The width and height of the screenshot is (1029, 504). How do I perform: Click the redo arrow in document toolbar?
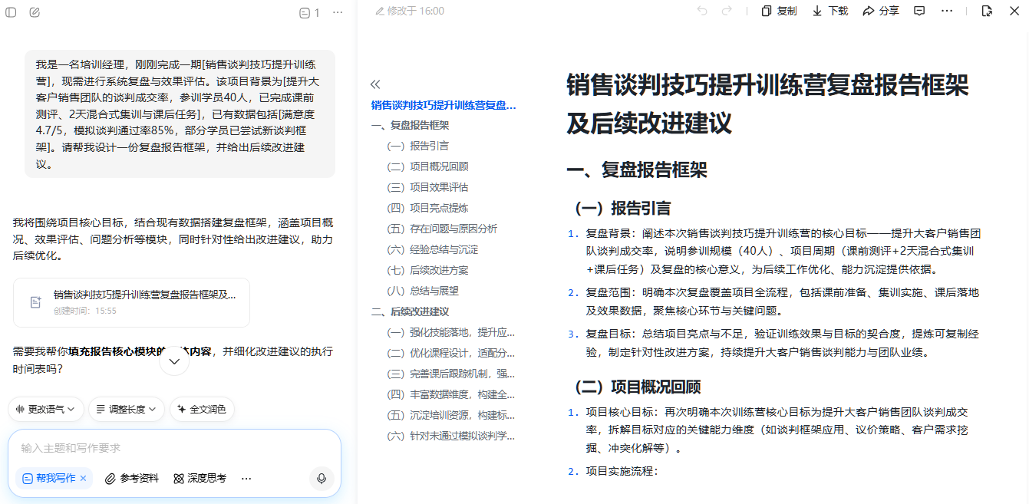click(727, 11)
